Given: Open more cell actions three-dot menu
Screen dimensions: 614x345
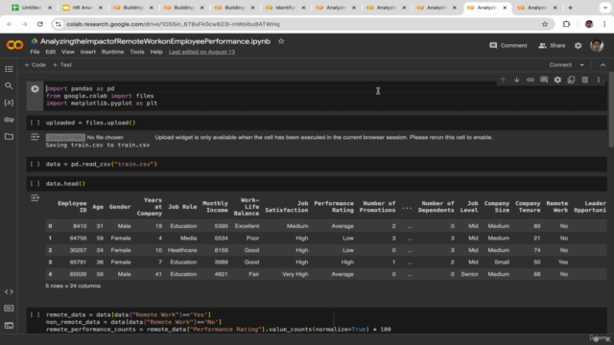Looking at the screenshot, I should point(599,80).
